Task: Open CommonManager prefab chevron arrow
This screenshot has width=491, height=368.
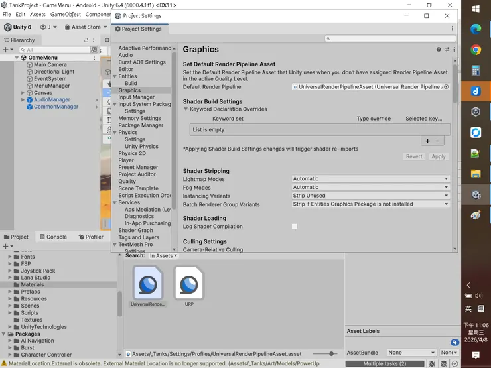Action: coord(96,107)
